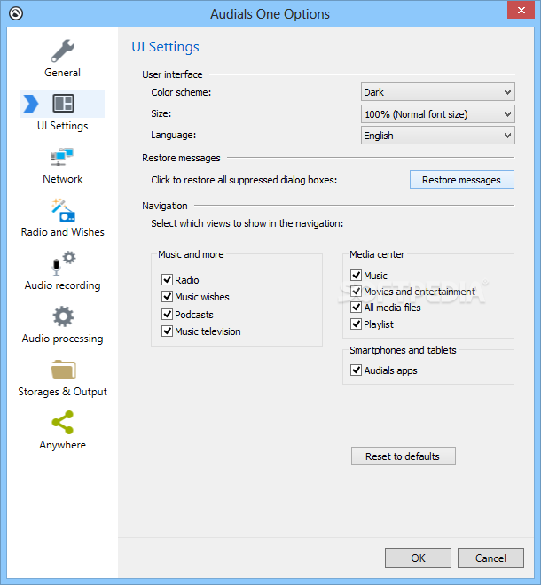Open the General wrench icon section

pyautogui.click(x=63, y=51)
